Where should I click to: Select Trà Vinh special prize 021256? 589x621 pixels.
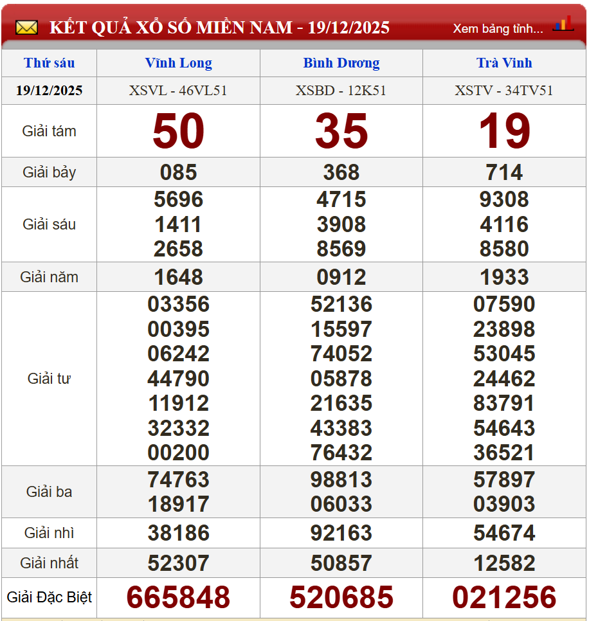pyautogui.click(x=504, y=597)
